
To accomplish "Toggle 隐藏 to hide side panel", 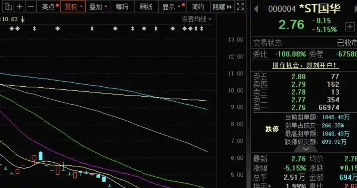I will [222, 7].
